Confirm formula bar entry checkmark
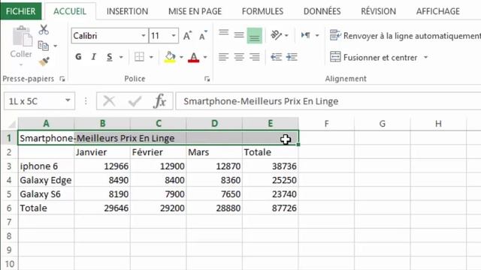The image size is (481, 270). pyautogui.click(x=135, y=101)
